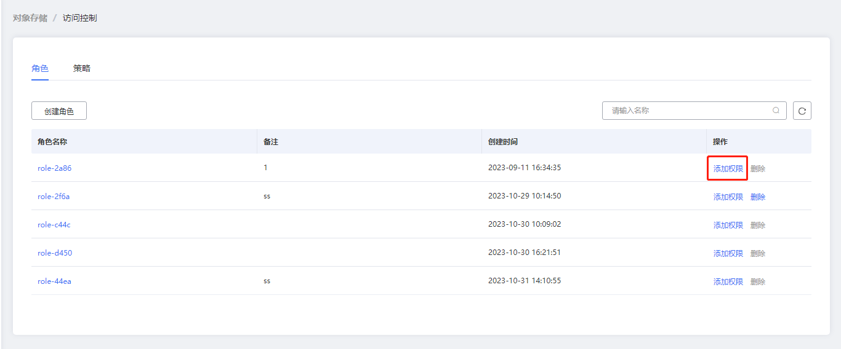The height and width of the screenshot is (349, 841).
Task: Delete role-44ea via 删除
Action: click(x=757, y=281)
